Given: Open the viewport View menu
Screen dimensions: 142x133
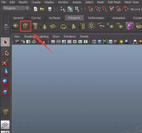Looking at the screenshot, I should pos(17,36).
